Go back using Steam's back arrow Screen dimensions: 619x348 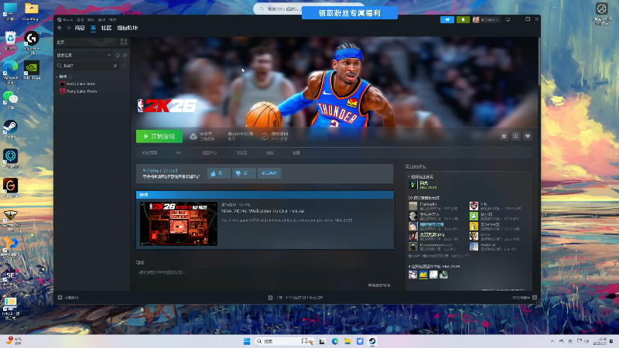60,28
